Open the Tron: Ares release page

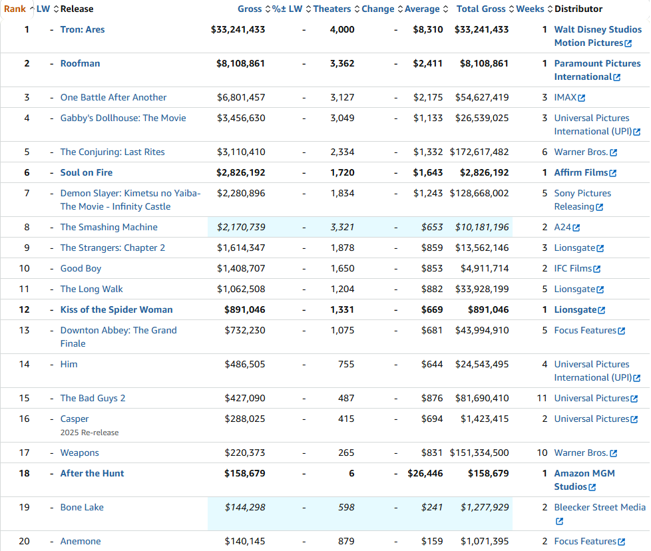click(x=83, y=30)
